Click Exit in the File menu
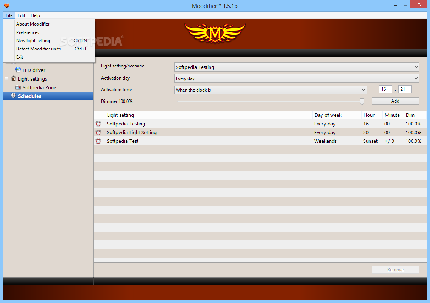Image resolution: width=430 pixels, height=303 pixels. [x=49, y=57]
